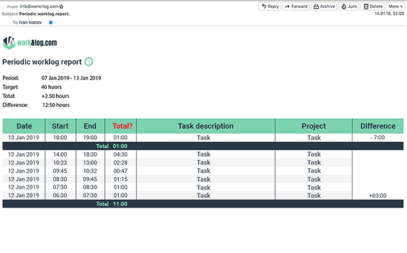Forward this email
The height and width of the screenshot is (253, 407).
[x=296, y=6]
